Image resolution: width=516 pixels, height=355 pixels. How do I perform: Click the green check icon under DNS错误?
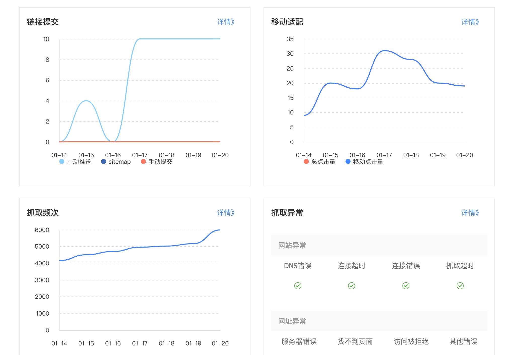coord(297,285)
